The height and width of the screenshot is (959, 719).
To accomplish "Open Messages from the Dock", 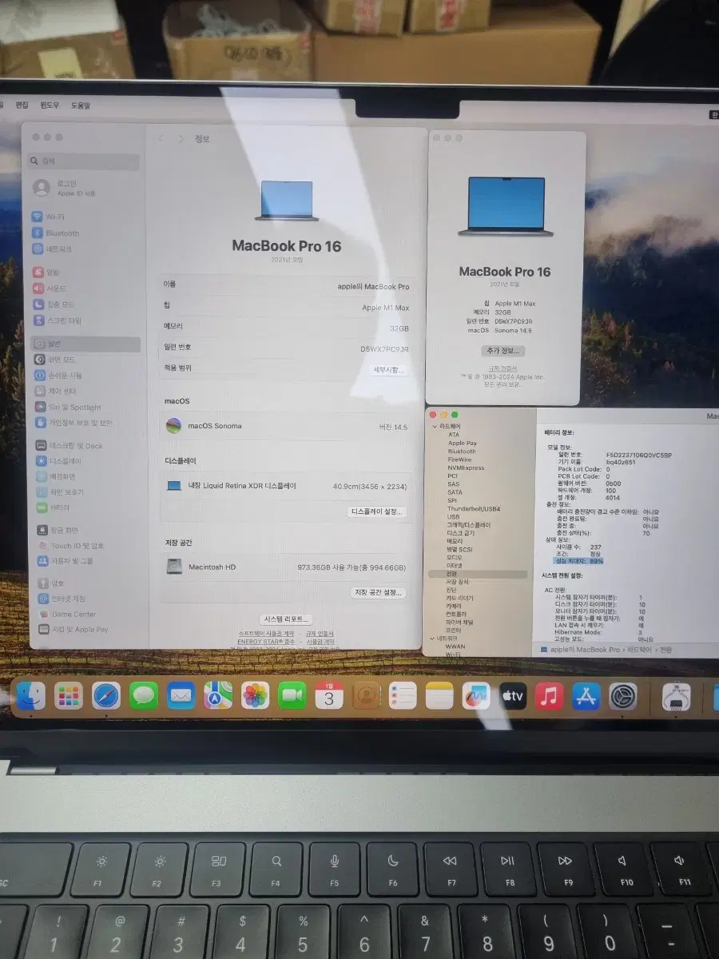I will tap(144, 695).
